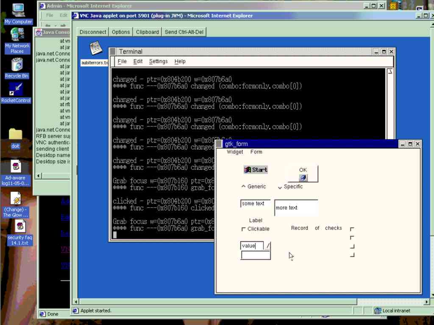
Task: Open the Widget menu in gtk_form
Action: click(235, 152)
